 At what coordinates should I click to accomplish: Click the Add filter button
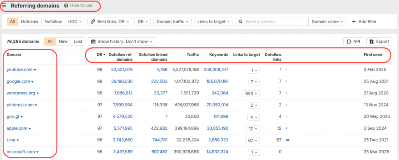tap(364, 22)
